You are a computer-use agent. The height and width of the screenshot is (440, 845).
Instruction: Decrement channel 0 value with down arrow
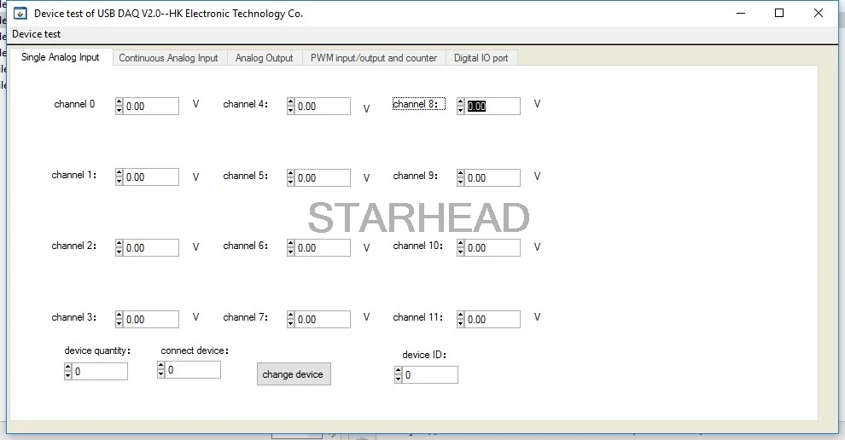(119, 110)
